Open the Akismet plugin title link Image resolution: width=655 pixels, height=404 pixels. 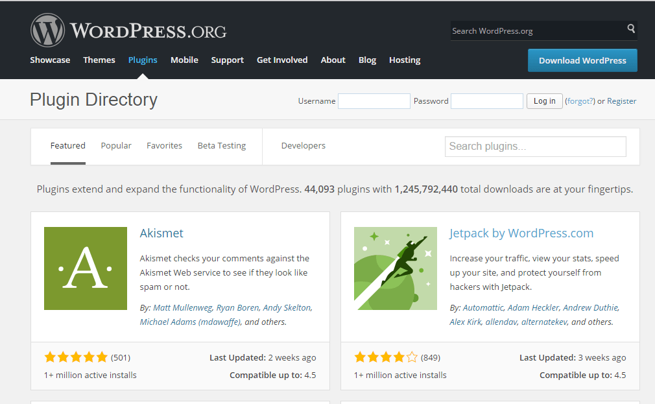[161, 233]
